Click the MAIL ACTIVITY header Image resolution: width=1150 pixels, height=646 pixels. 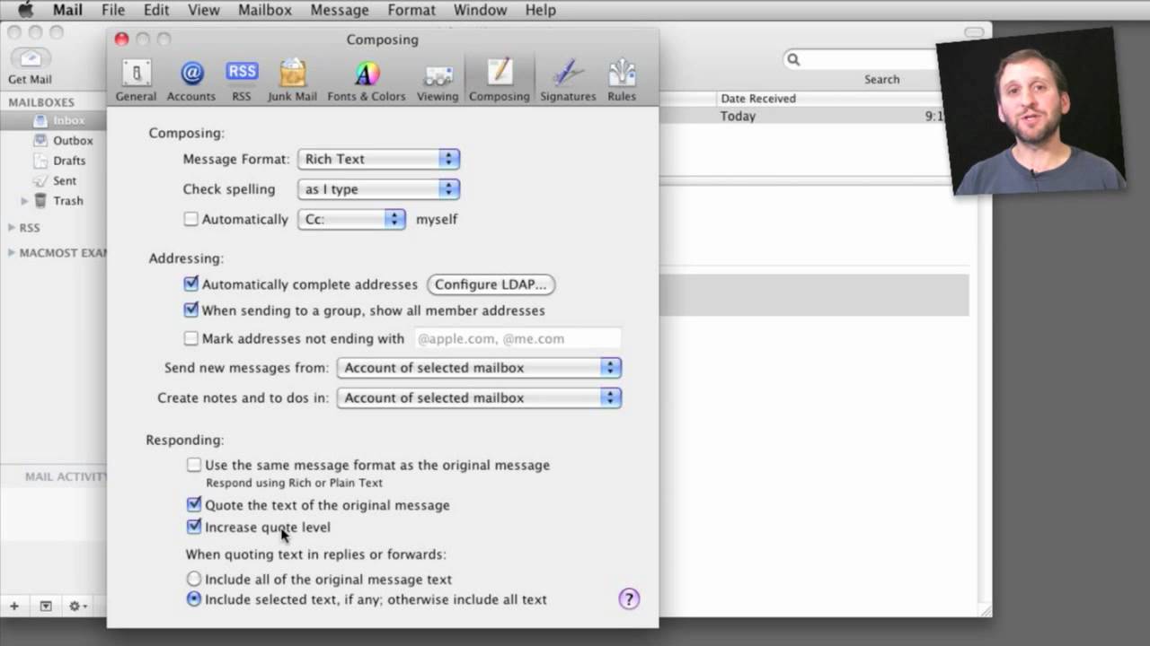(x=66, y=476)
